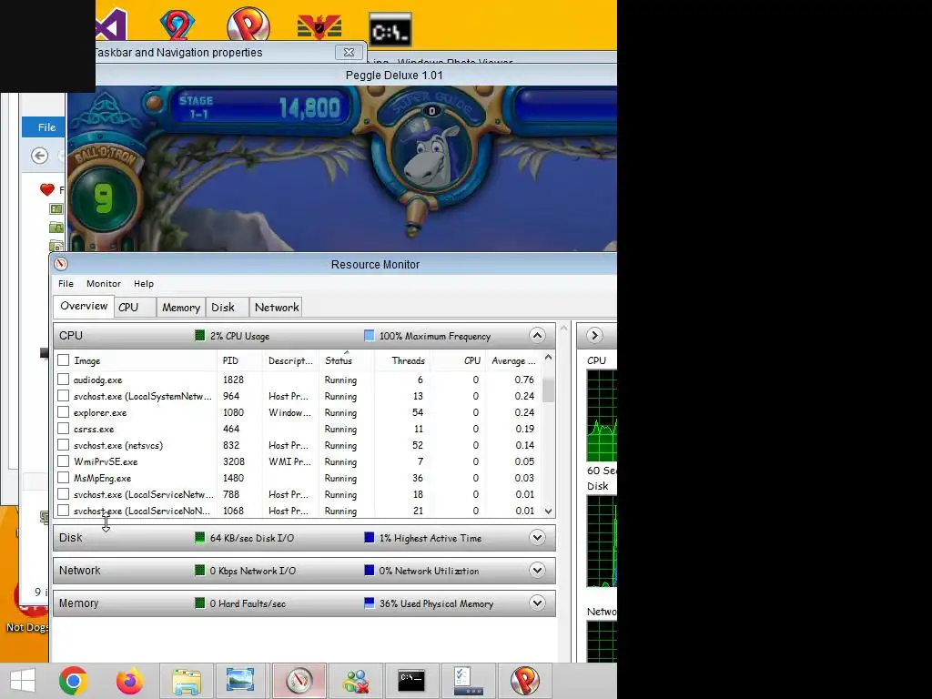Click the Disk section header bar

click(304, 537)
